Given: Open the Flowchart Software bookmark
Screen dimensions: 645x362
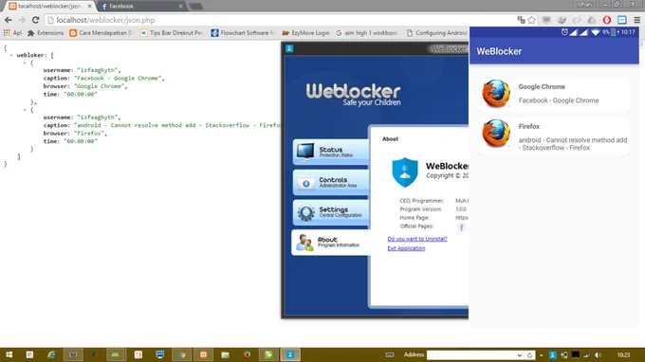Looking at the screenshot, I should [243, 33].
